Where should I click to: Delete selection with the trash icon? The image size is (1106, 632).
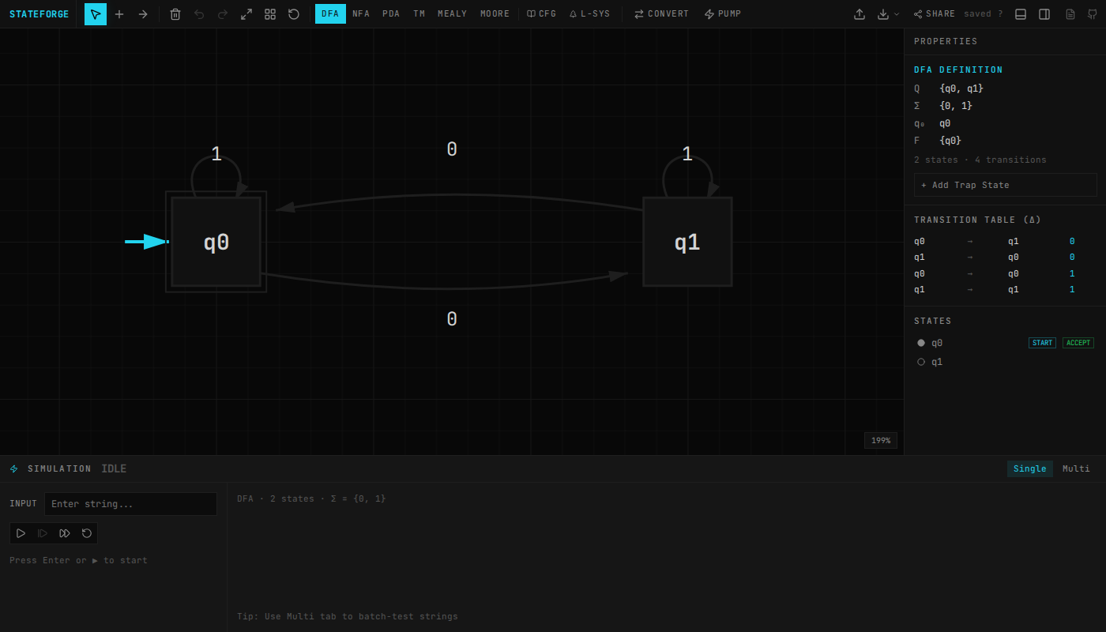(175, 13)
